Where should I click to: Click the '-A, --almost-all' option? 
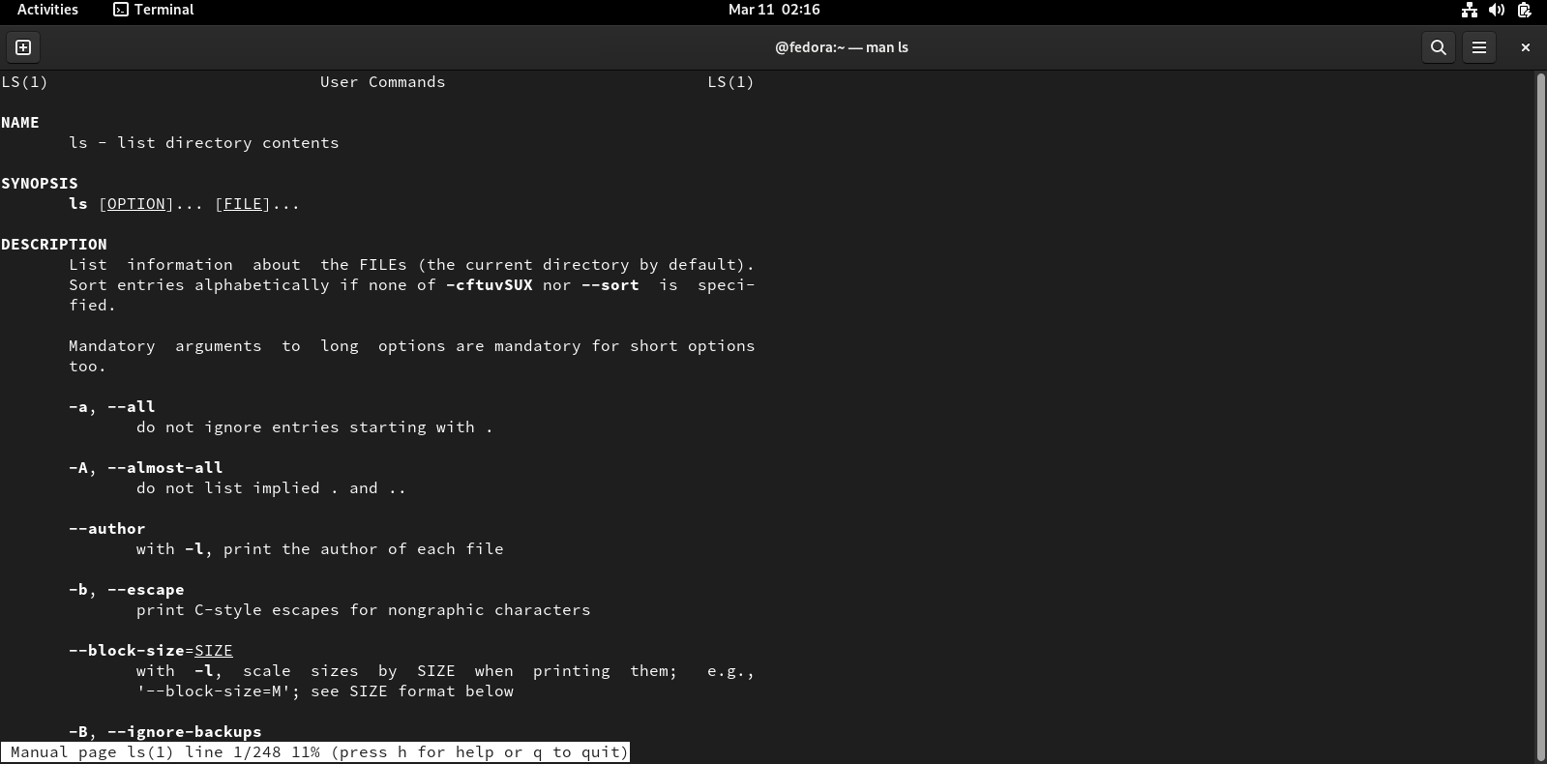146,468
